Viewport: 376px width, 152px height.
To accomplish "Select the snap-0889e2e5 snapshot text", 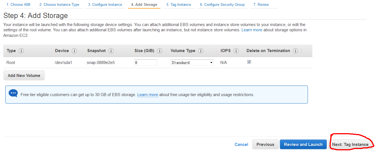I will pos(101,63).
